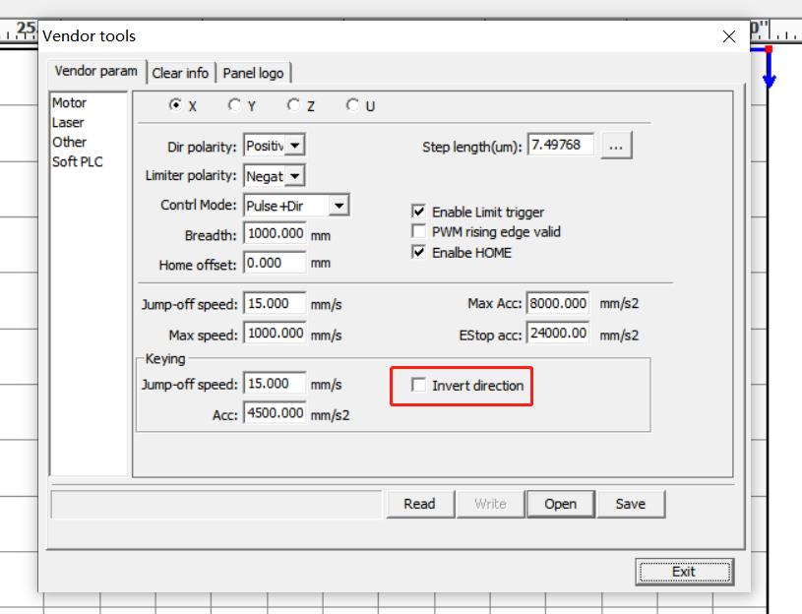Select the Z axis radio button
Screen dimensions: 802x614
pos(291,106)
